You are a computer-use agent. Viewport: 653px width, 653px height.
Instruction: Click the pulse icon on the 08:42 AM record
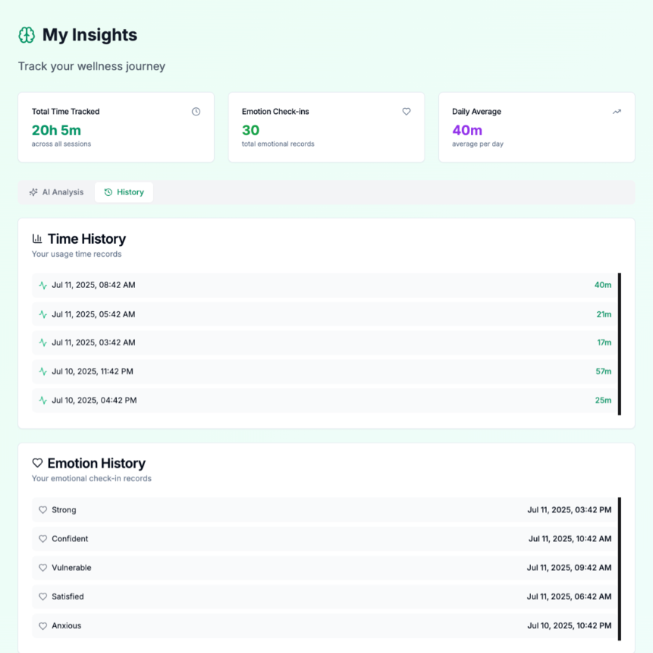click(43, 285)
